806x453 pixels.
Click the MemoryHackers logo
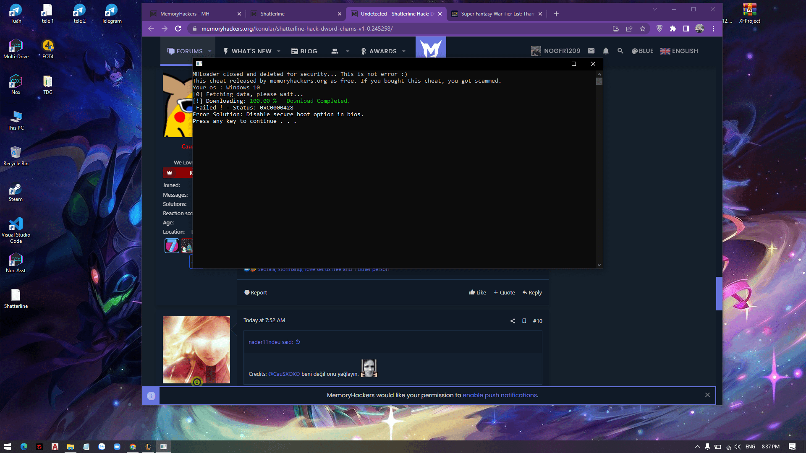431,47
